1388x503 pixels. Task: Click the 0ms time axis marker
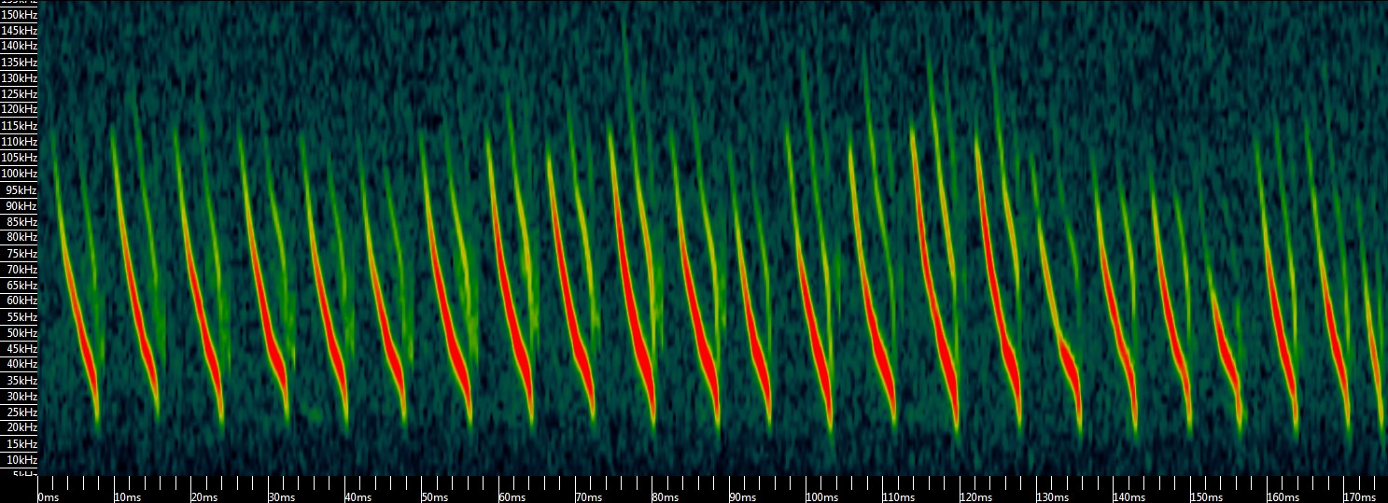point(48,497)
